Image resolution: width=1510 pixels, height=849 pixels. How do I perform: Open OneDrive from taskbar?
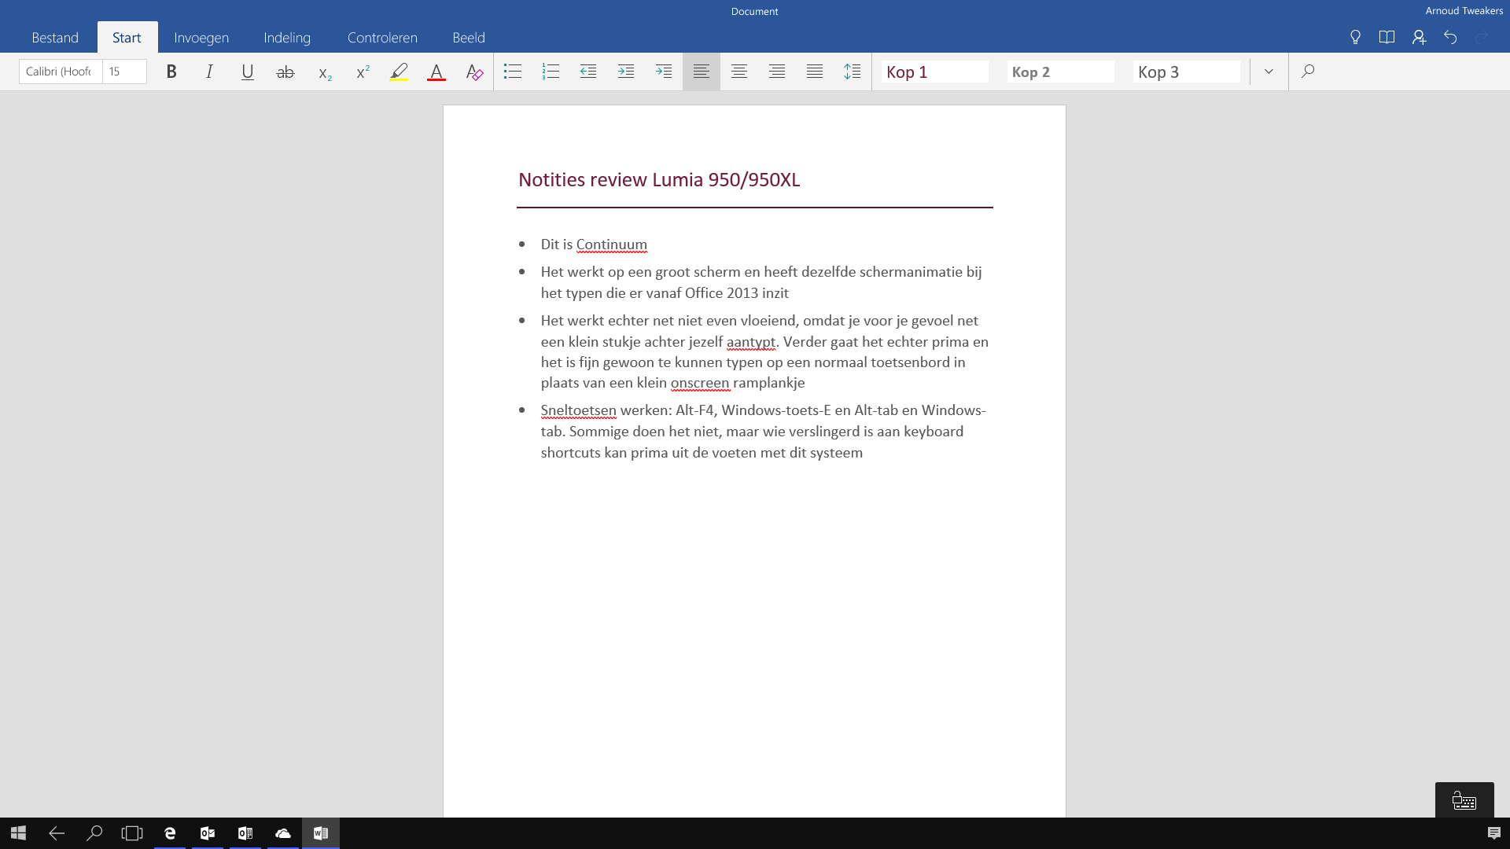(x=283, y=833)
